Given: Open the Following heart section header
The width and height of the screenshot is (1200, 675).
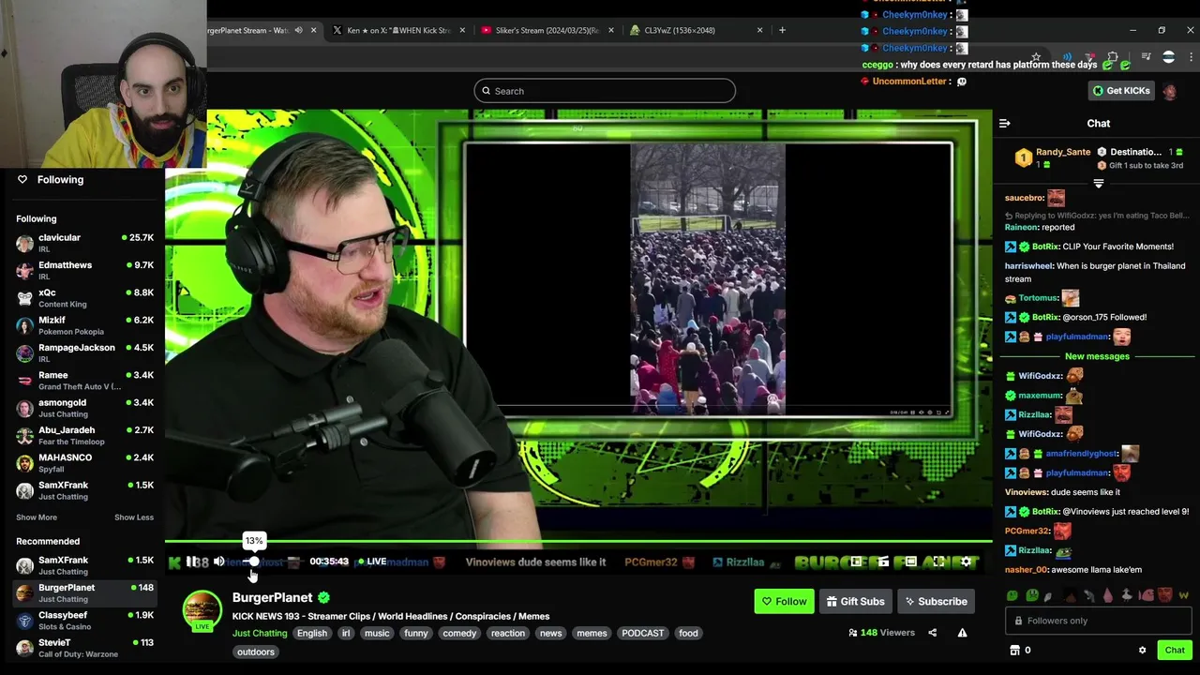Looking at the screenshot, I should pyautogui.click(x=51, y=179).
